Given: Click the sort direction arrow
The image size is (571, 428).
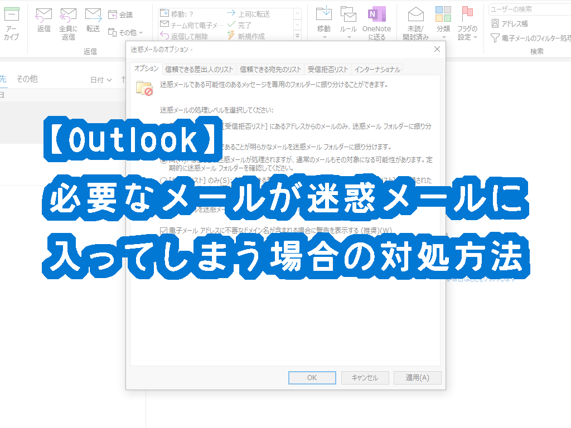Looking at the screenshot, I should (x=123, y=80).
